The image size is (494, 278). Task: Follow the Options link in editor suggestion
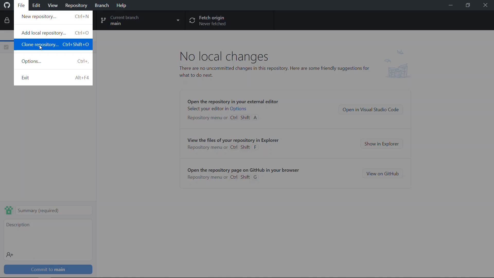click(238, 109)
